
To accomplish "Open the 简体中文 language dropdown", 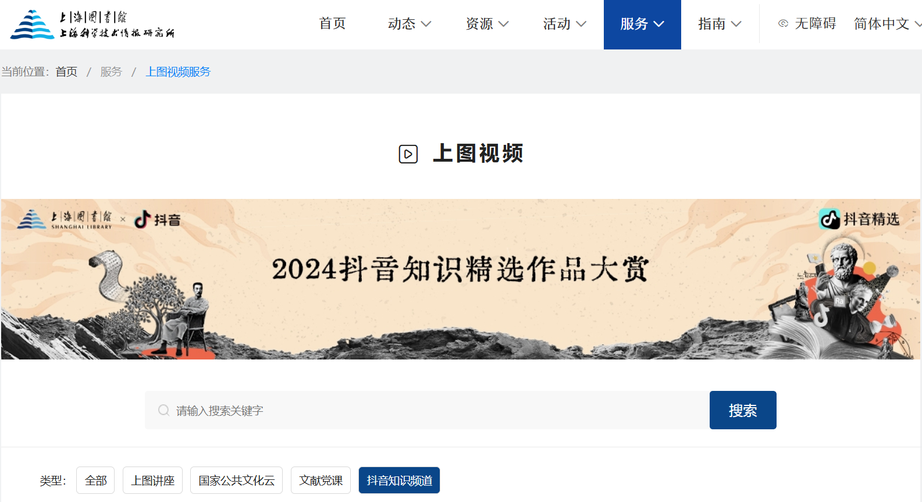I will pyautogui.click(x=887, y=24).
